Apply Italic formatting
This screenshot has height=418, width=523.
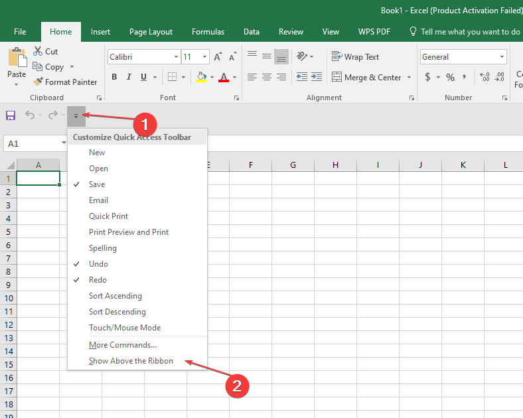click(x=129, y=78)
